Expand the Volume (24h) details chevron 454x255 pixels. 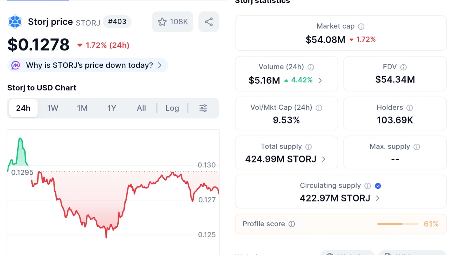[320, 80]
